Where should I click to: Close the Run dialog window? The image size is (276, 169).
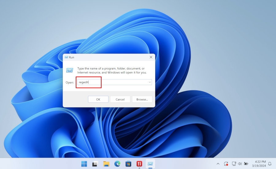[x=151, y=57]
